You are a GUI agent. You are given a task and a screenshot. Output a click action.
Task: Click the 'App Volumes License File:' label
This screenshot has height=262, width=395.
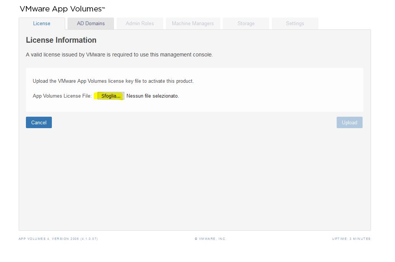[62, 96]
